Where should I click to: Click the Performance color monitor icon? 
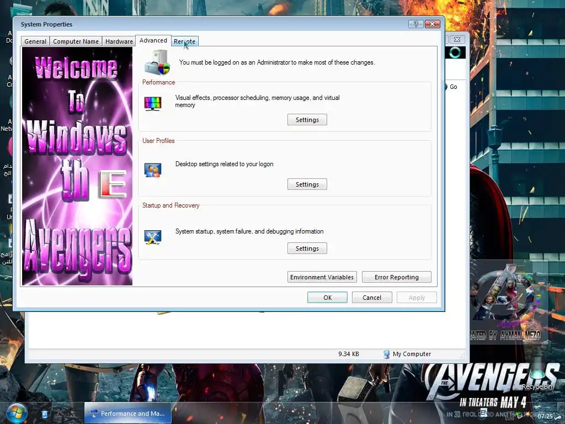pyautogui.click(x=153, y=103)
